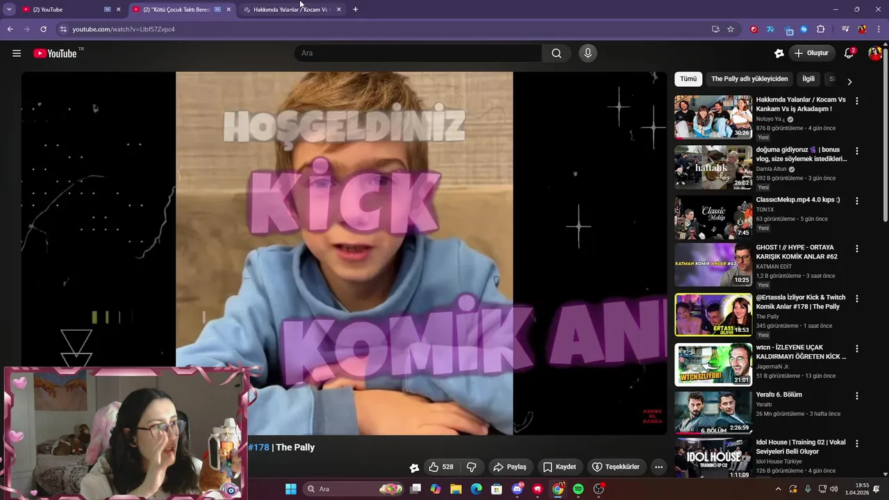Image resolution: width=889 pixels, height=500 pixels.
Task: Click the Oluştur create button
Action: 811,53
